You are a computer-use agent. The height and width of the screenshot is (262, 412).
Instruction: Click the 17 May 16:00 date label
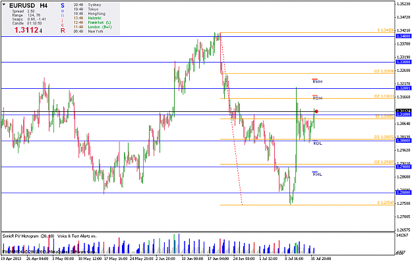tap(116, 259)
